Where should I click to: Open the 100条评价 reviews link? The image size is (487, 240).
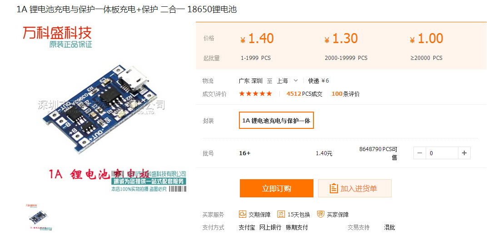346,94
